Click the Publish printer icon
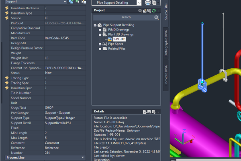The width and height of the screenshot is (241, 161). tap(148, 2)
